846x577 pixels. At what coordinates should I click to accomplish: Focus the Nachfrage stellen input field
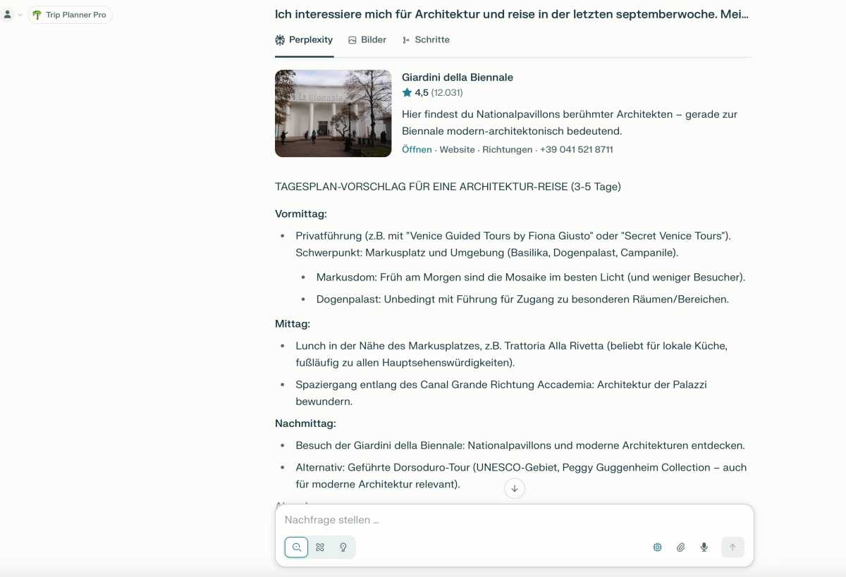pos(514,520)
